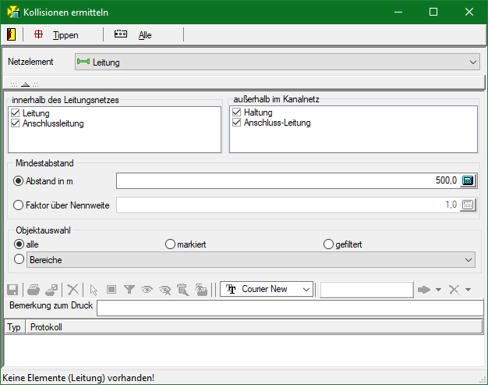The image size is (488, 385).
Task: Expand the Bereiche dropdown list
Action: click(x=468, y=259)
